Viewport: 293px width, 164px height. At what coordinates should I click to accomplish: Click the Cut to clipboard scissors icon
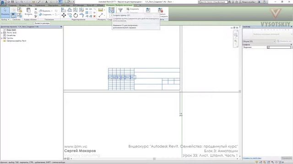click(x=36, y=9)
